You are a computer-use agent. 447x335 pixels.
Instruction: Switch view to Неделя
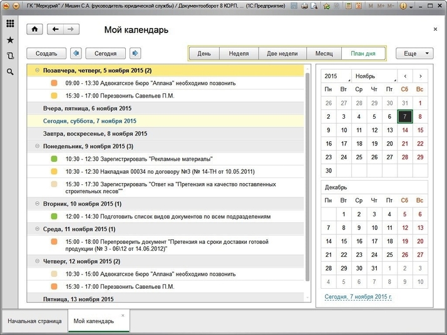tap(239, 54)
